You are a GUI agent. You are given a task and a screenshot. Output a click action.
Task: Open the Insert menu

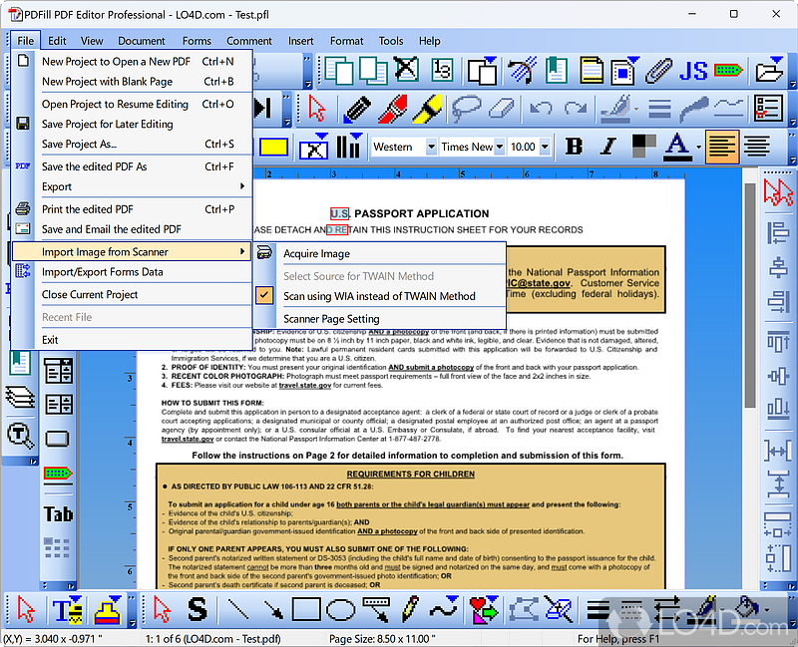[301, 41]
